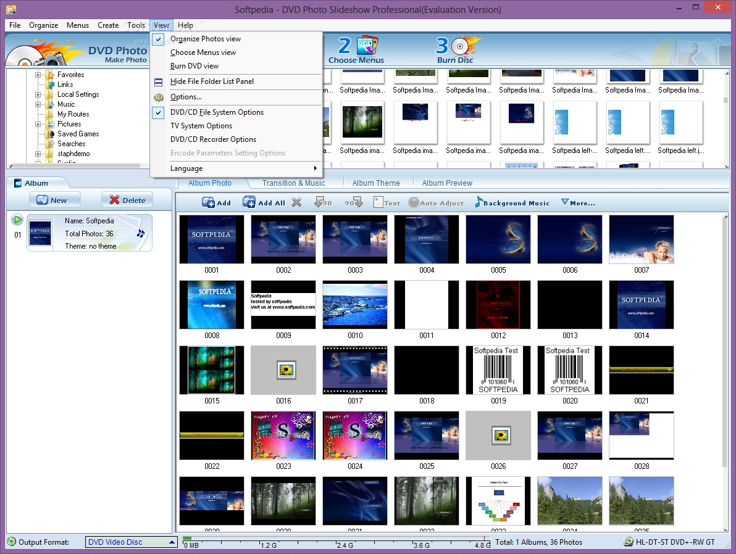Image resolution: width=736 pixels, height=554 pixels.
Task: Click the Output Format disc icon
Action: coord(12,542)
